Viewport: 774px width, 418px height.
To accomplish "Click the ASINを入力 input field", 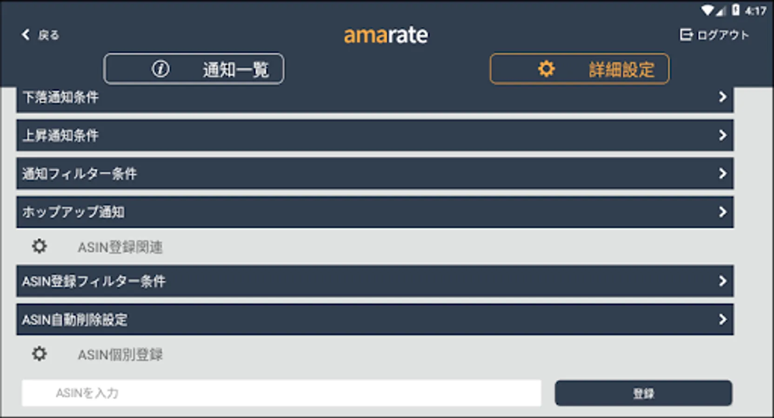I will [x=281, y=393].
